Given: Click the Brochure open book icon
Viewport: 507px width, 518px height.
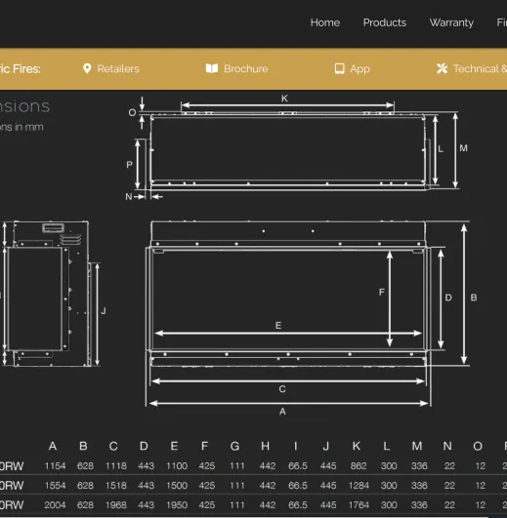Looking at the screenshot, I should [212, 68].
